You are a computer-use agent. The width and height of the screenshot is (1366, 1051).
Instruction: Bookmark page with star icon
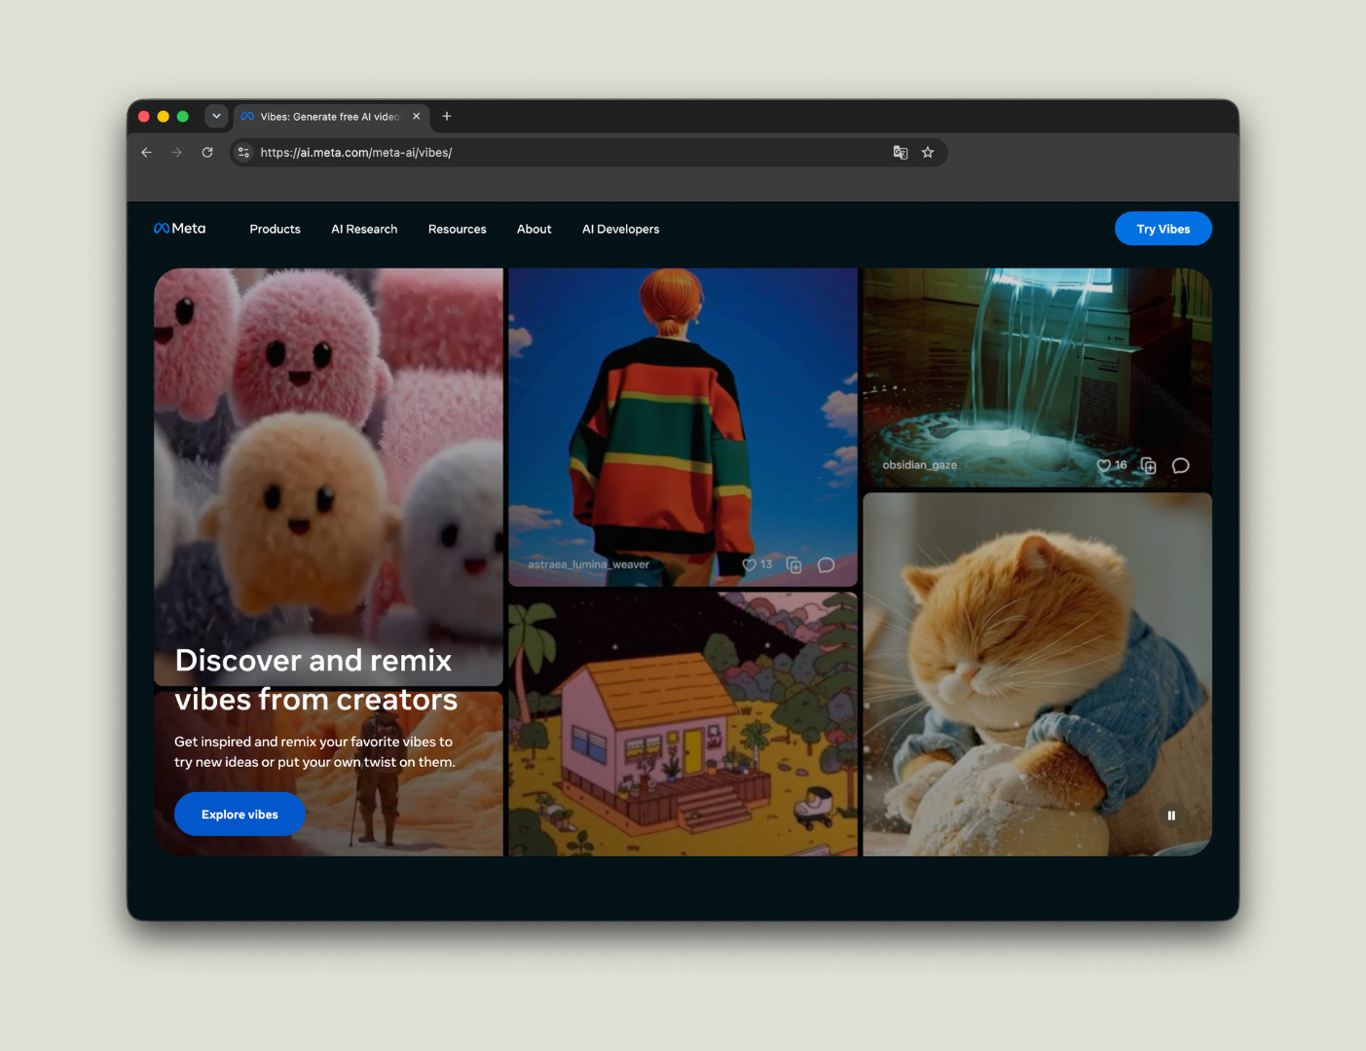[928, 153]
